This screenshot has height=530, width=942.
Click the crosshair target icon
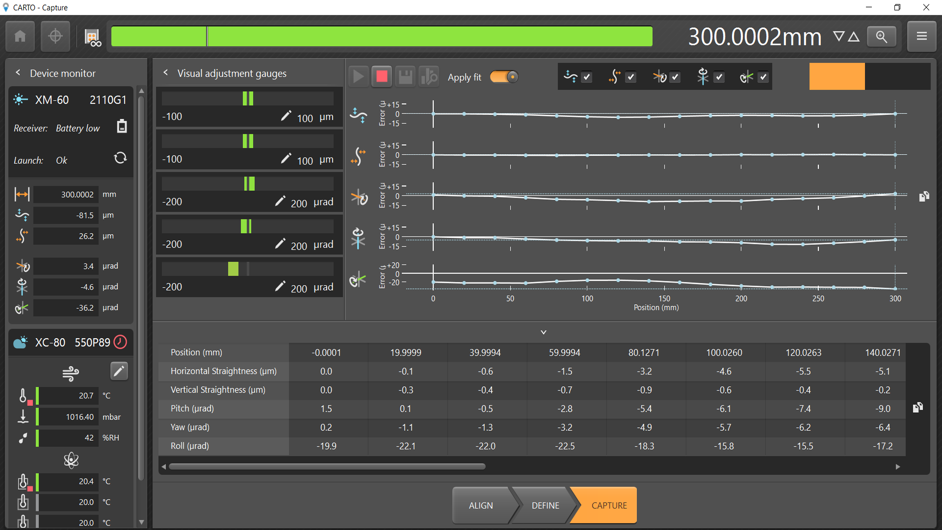coord(55,36)
